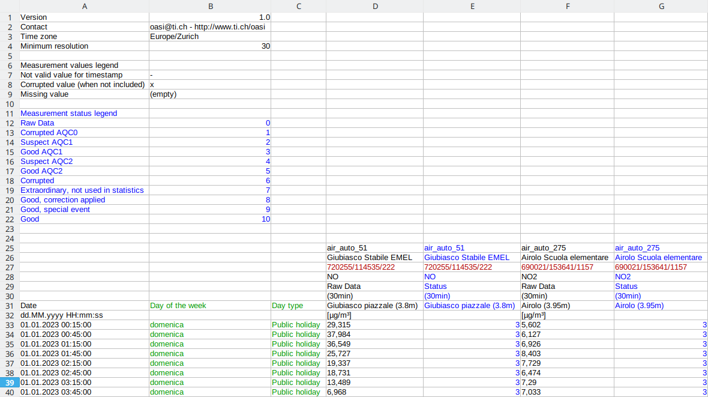Image resolution: width=708 pixels, height=397 pixels.
Task: Click the blue 'Status' cell in column E
Action: pyautogui.click(x=472, y=286)
